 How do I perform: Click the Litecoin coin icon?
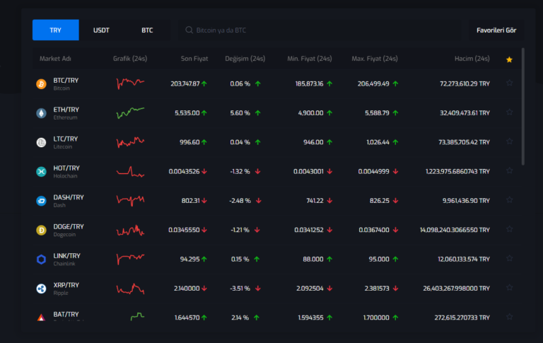(x=41, y=142)
